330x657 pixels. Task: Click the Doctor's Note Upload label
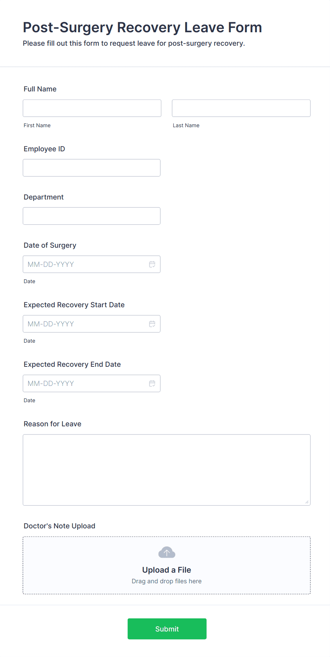59,526
